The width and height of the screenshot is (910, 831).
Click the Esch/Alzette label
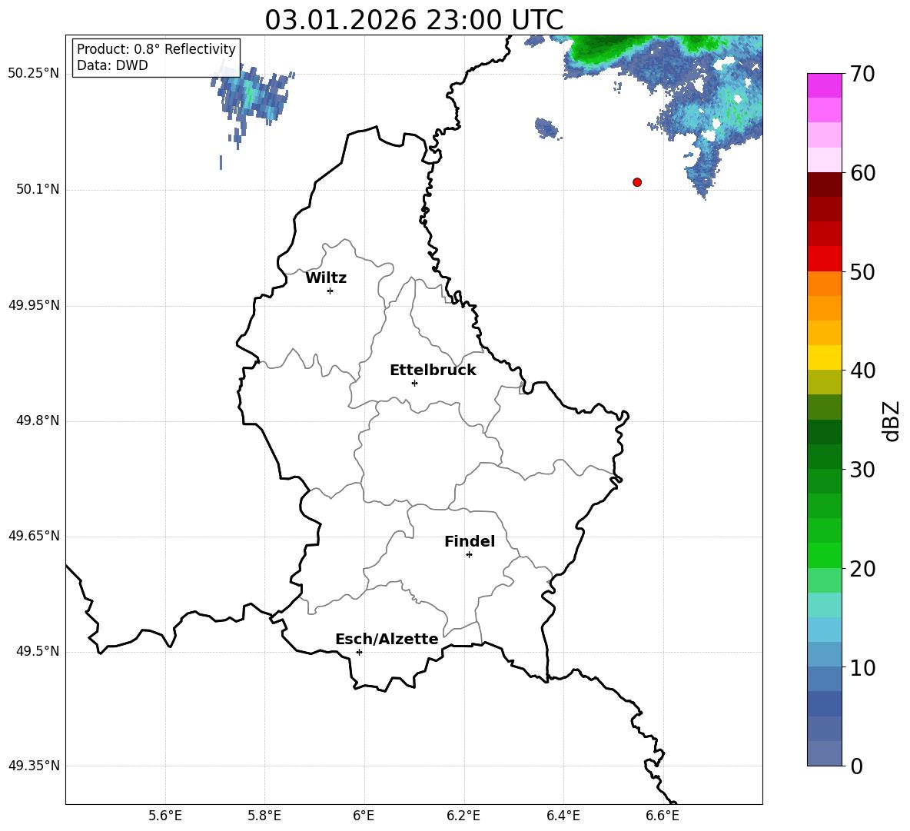(x=387, y=639)
